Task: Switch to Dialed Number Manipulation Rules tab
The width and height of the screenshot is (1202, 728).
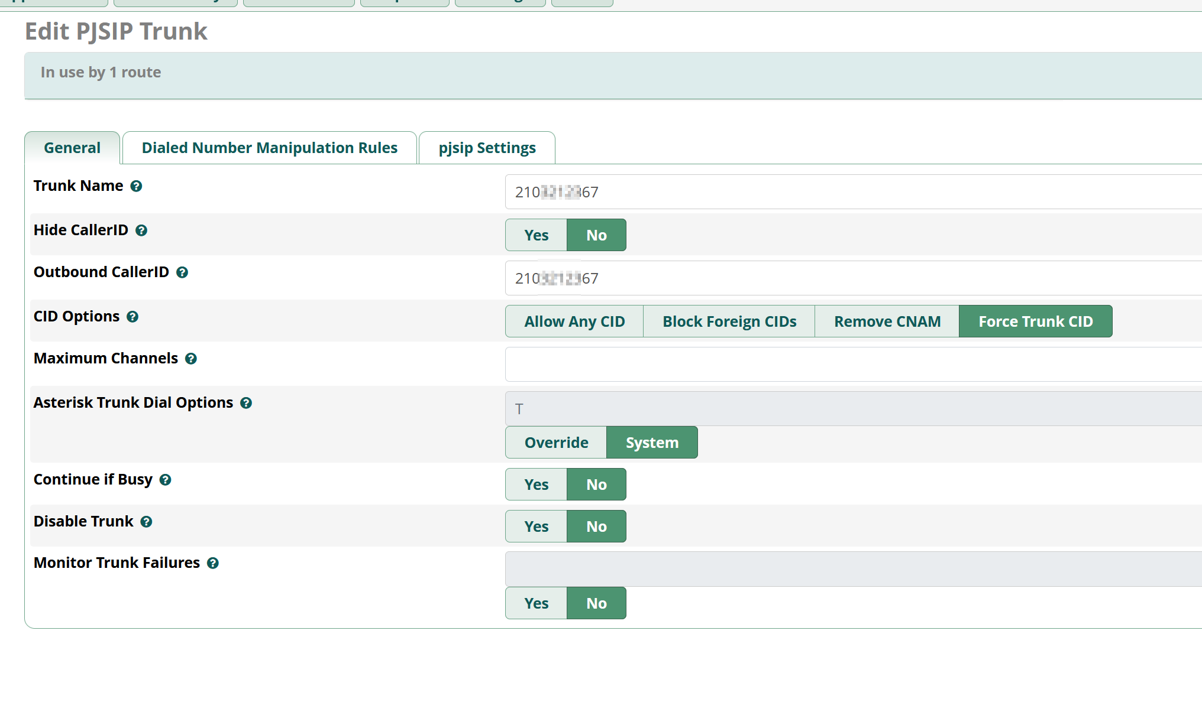Action: (269, 148)
